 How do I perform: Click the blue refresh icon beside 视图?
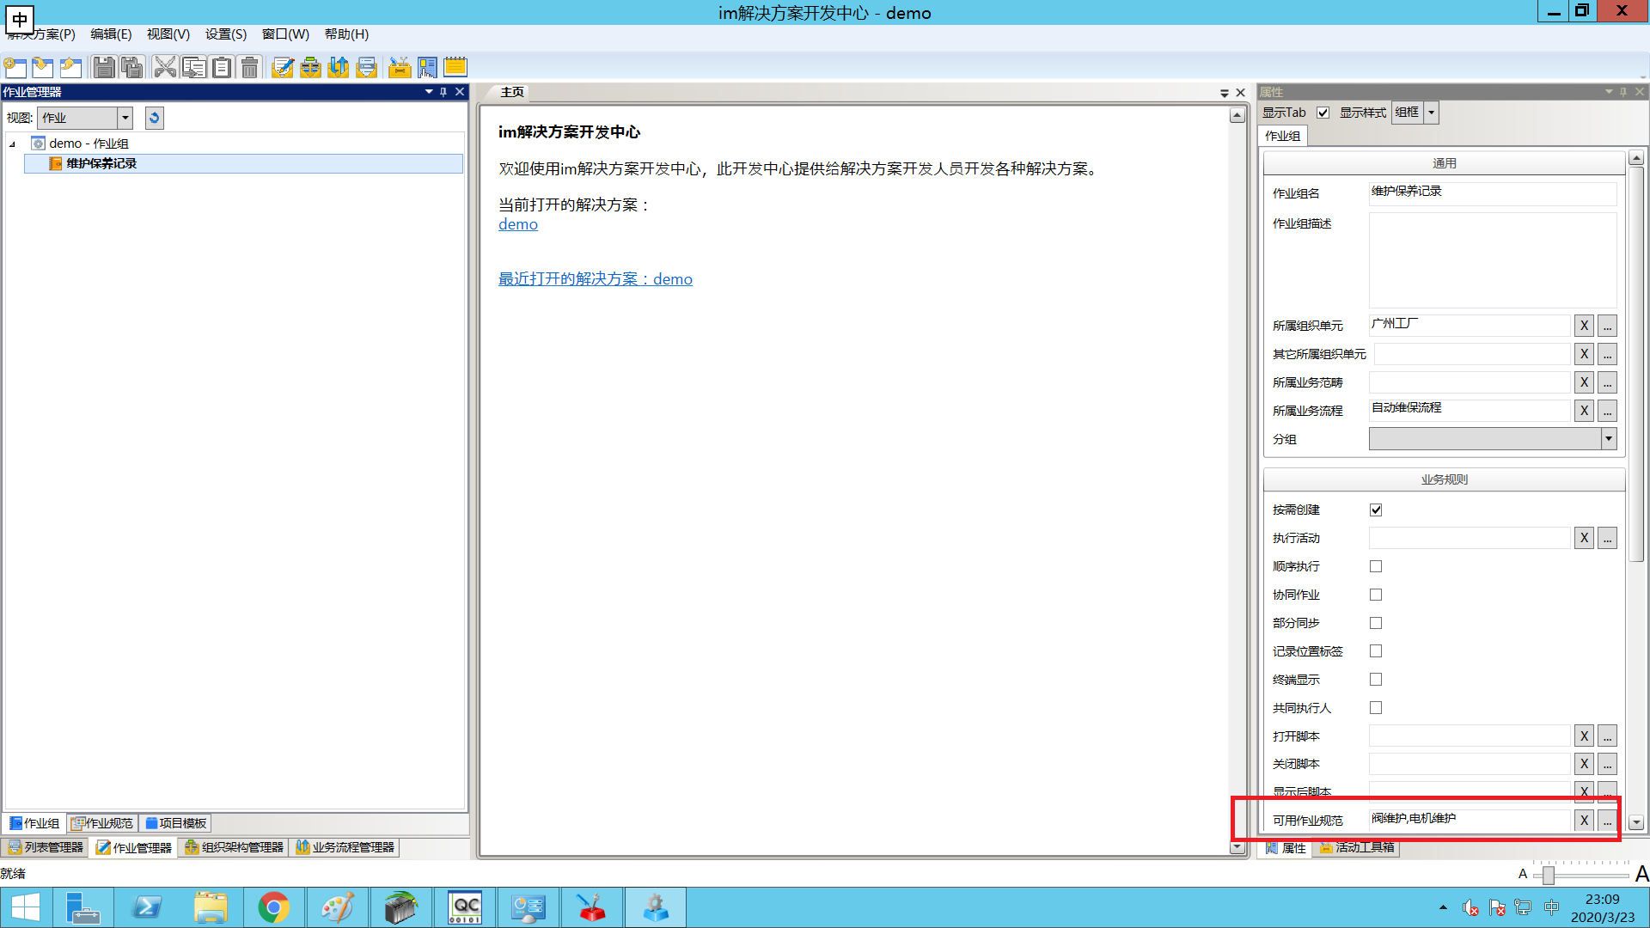click(x=155, y=118)
